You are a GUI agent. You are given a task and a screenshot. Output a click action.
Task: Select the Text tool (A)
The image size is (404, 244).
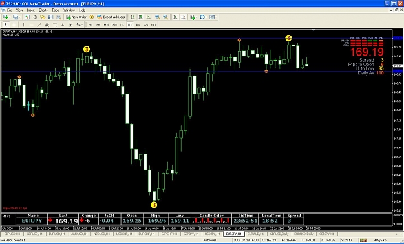click(x=63, y=25)
